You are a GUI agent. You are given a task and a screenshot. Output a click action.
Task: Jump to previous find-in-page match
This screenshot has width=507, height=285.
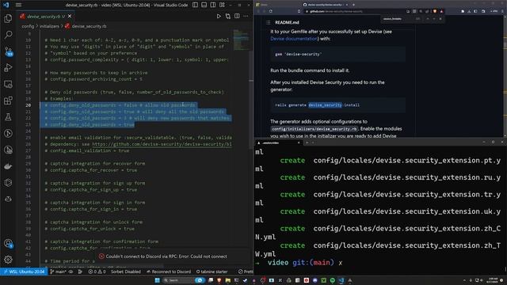coord(428,19)
